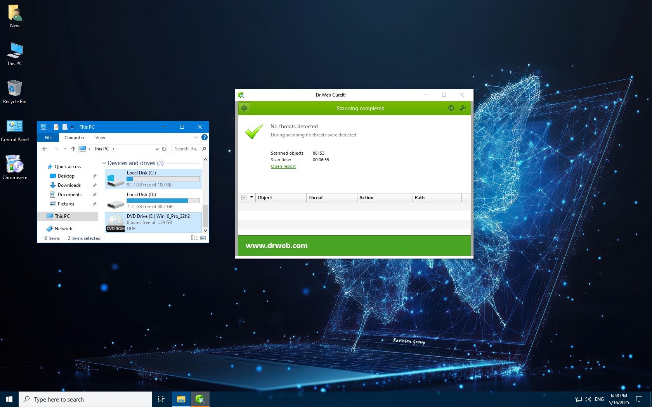This screenshot has height=407, width=652.
Task: Click Explorer Back arrow
Action: point(45,149)
